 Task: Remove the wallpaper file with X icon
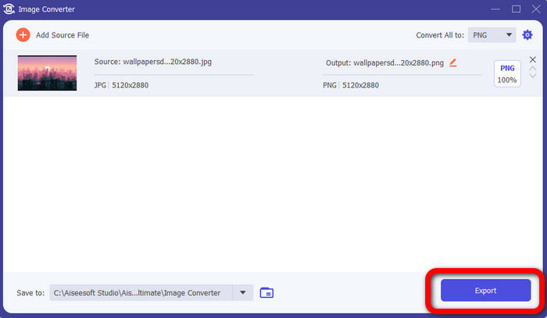pos(533,59)
